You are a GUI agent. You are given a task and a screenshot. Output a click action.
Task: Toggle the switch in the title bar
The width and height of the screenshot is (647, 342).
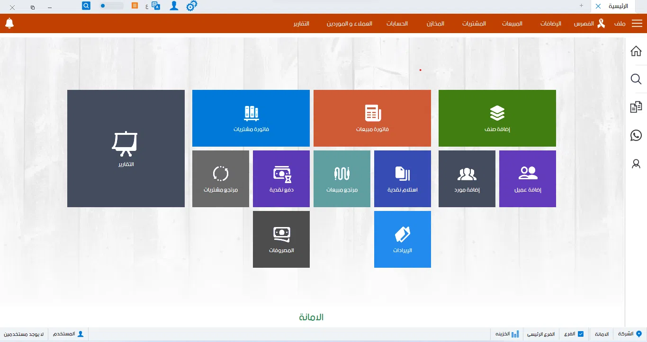111,6
